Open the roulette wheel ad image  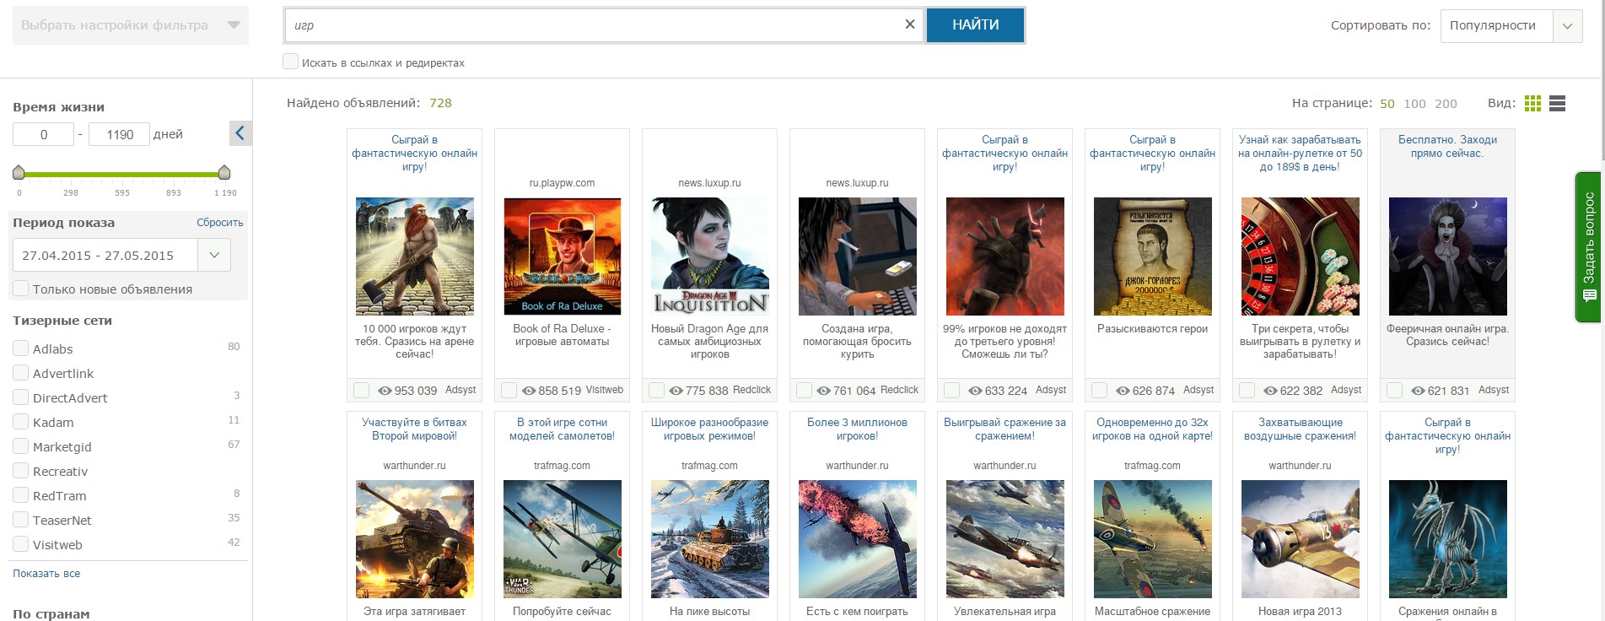(x=1300, y=256)
